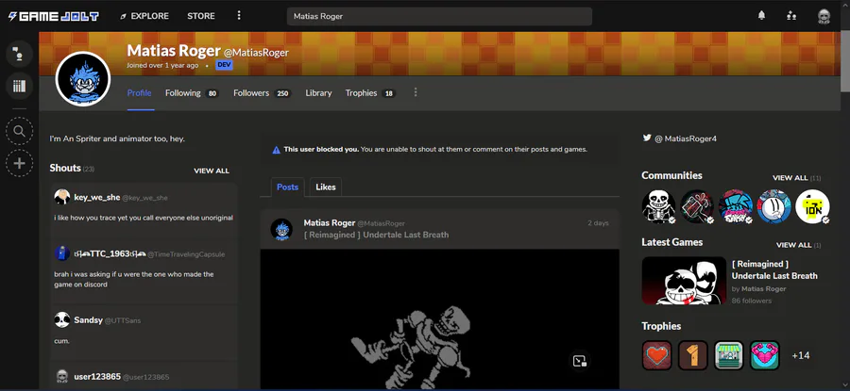Image resolution: width=850 pixels, height=391 pixels.
Task: Open the red heart trophy
Action: tap(657, 355)
